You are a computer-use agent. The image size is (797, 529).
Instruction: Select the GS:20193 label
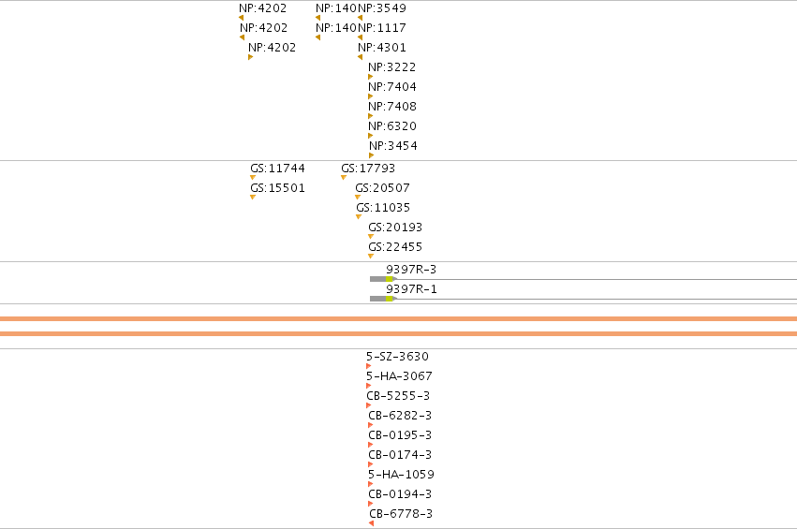(395, 228)
